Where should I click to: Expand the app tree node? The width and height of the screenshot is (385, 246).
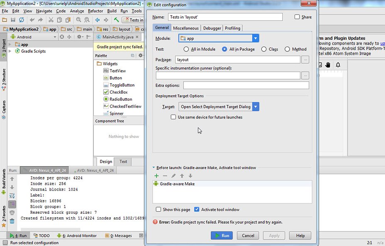click(10, 44)
